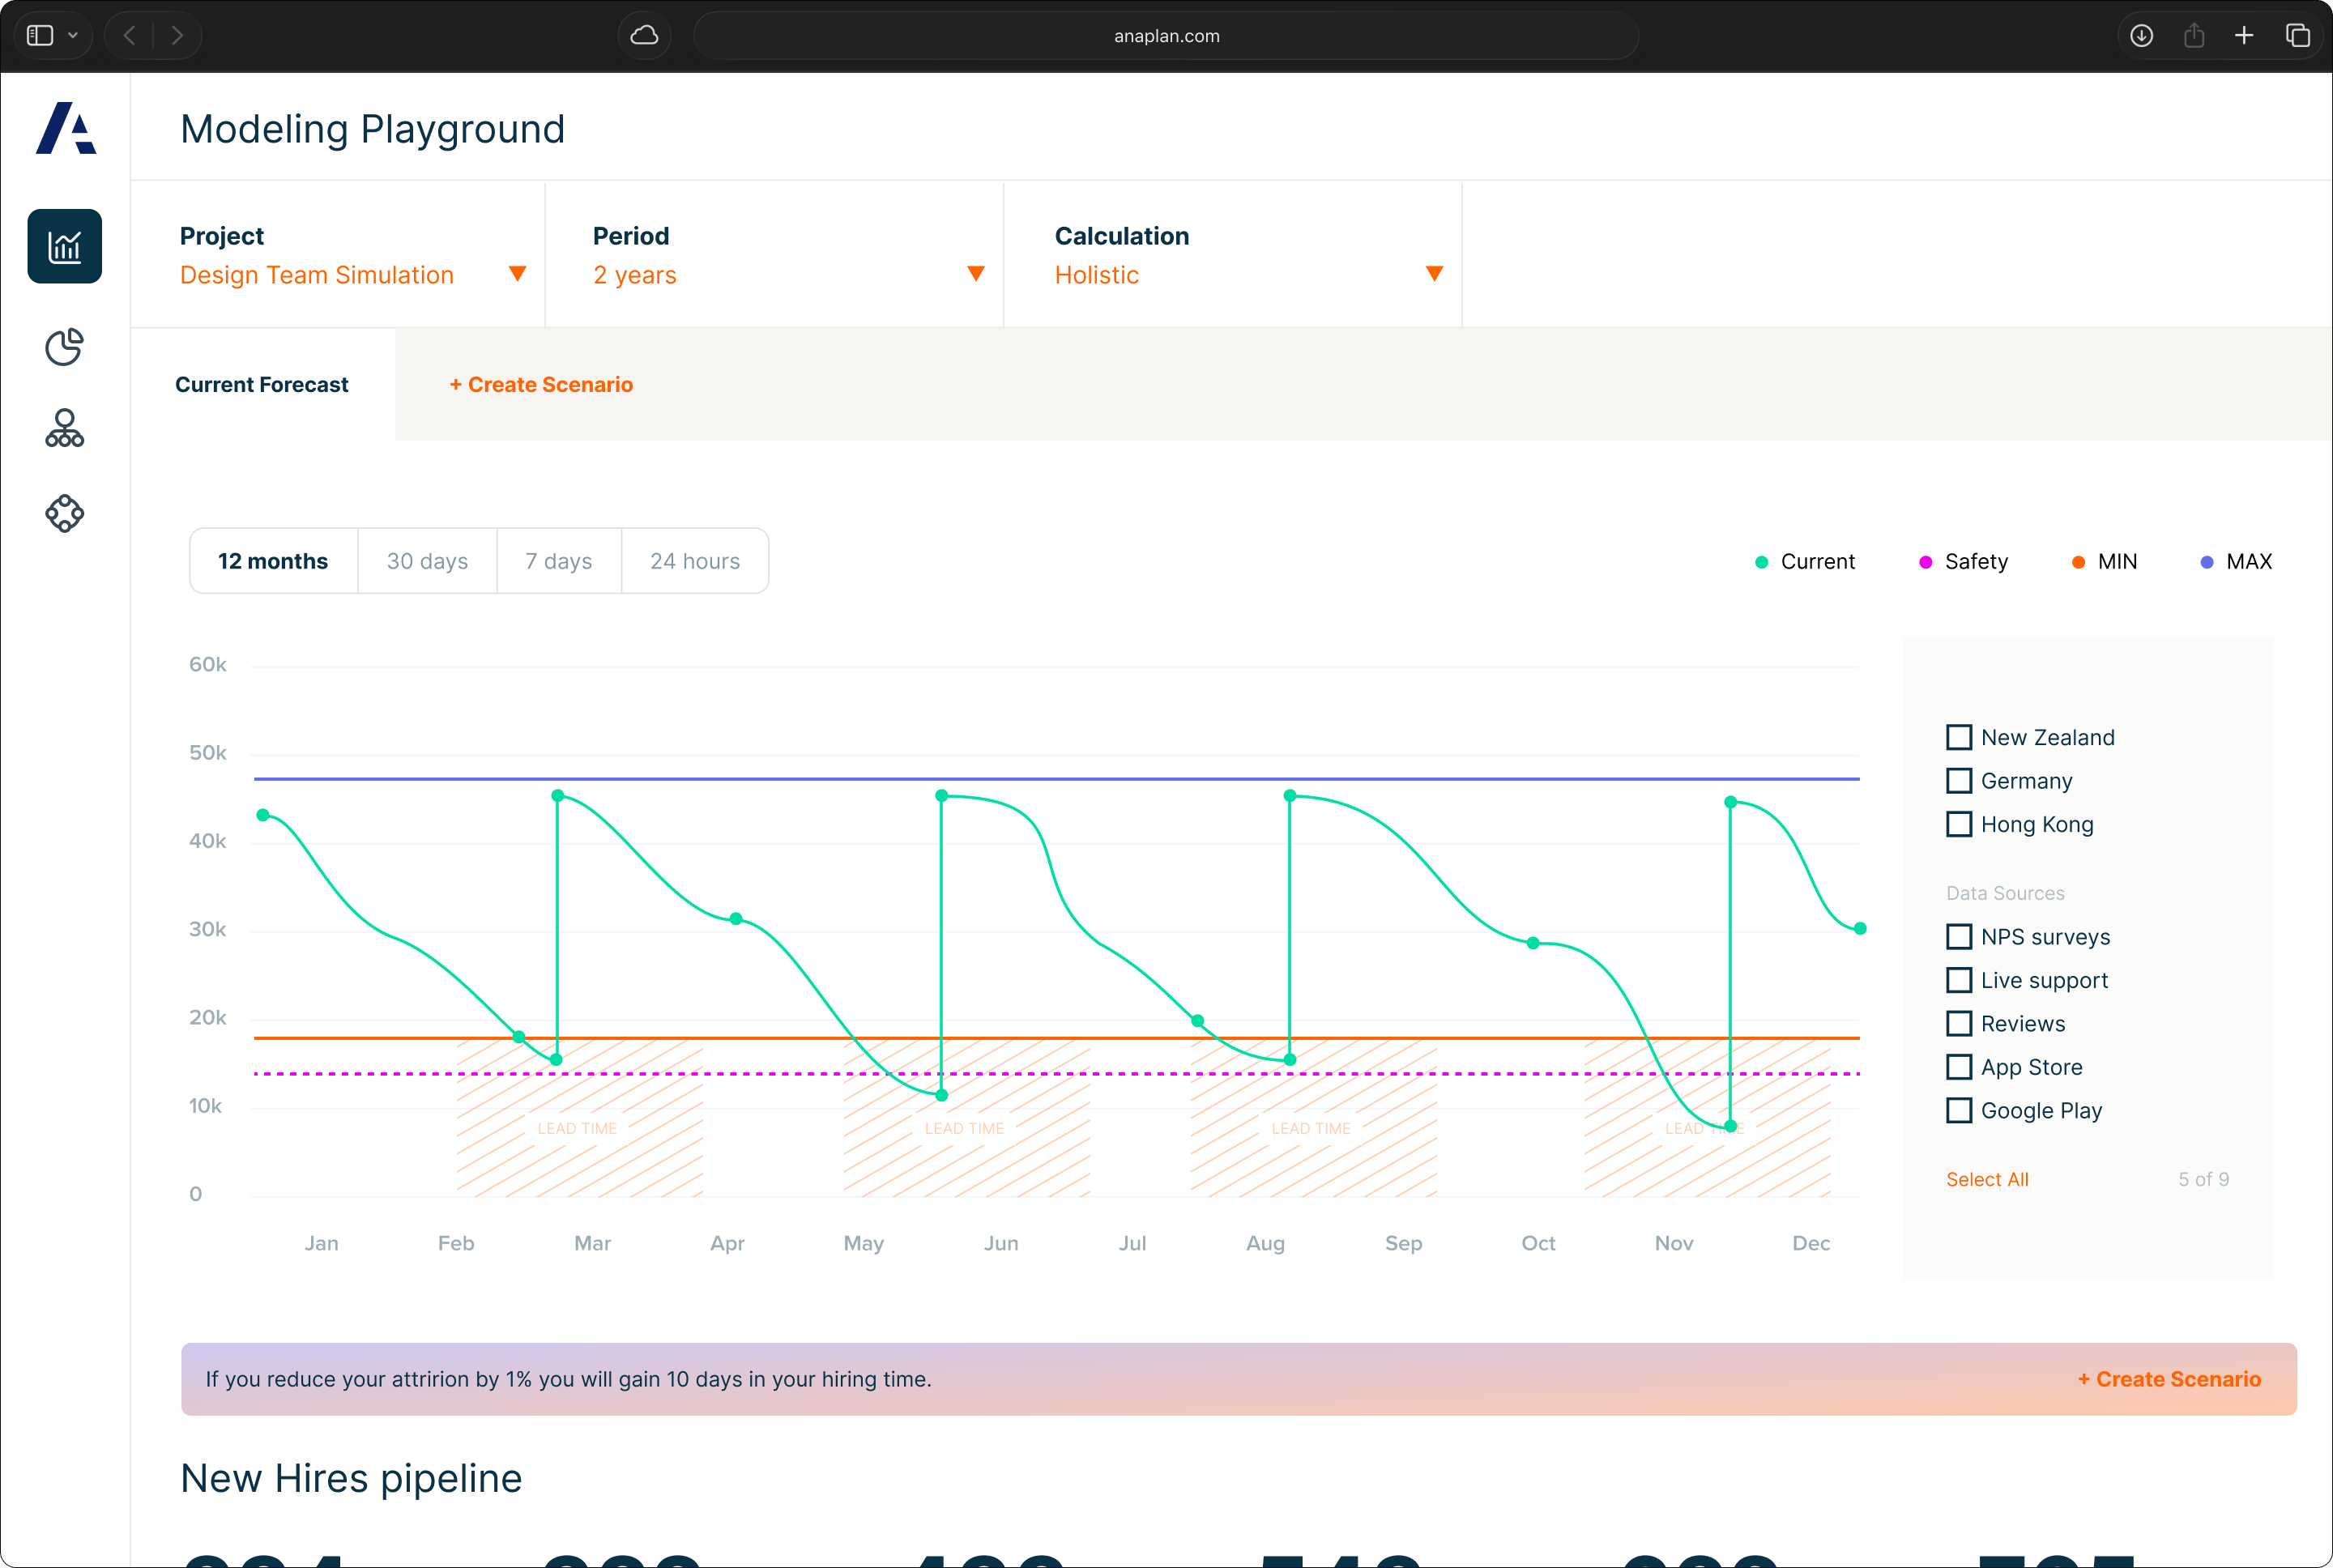Open the org hierarchy sidebar icon
This screenshot has width=2333, height=1568.
(x=64, y=429)
